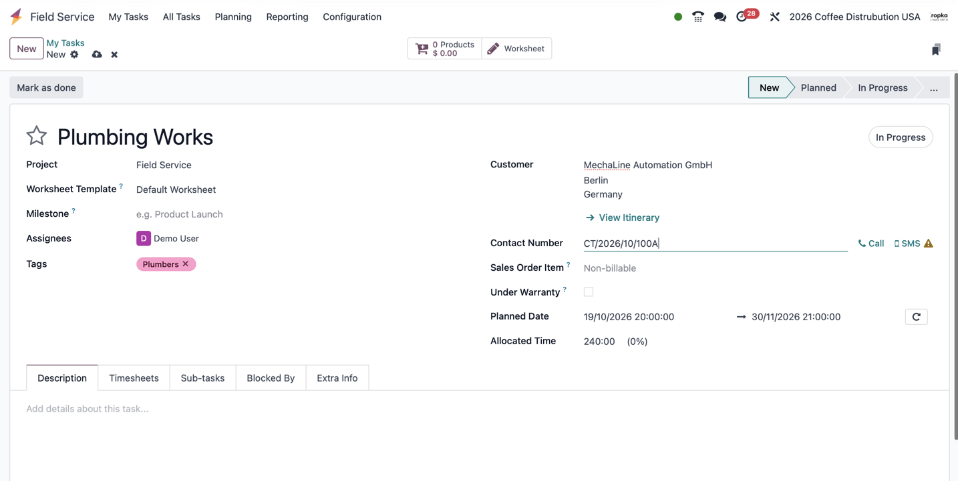Switch to the Extra Info tab
Image resolution: width=958 pixels, height=481 pixels.
tap(337, 378)
